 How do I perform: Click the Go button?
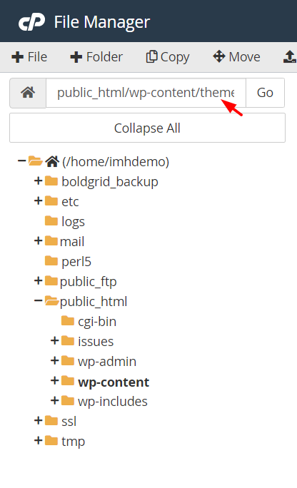[x=265, y=93]
